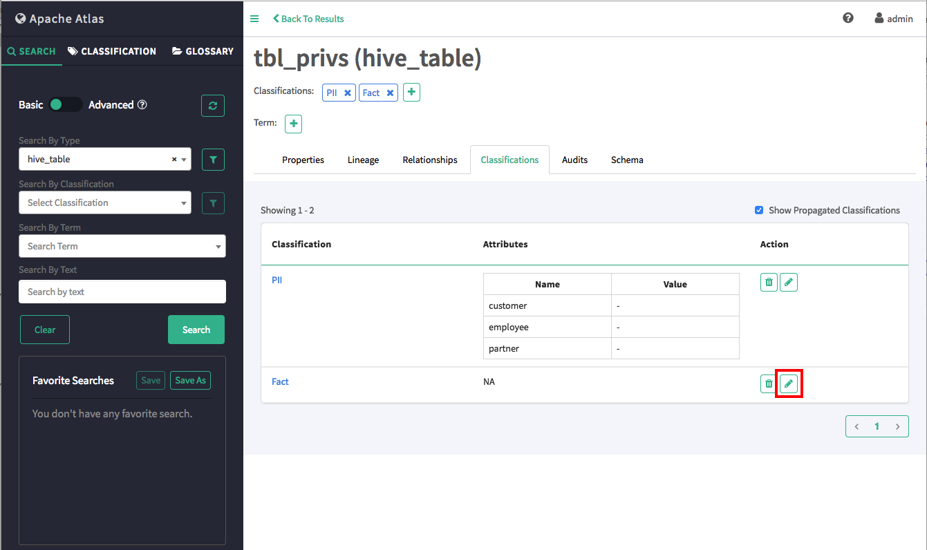Delete the Fact classification row
The height and width of the screenshot is (550, 927).
[x=769, y=383]
